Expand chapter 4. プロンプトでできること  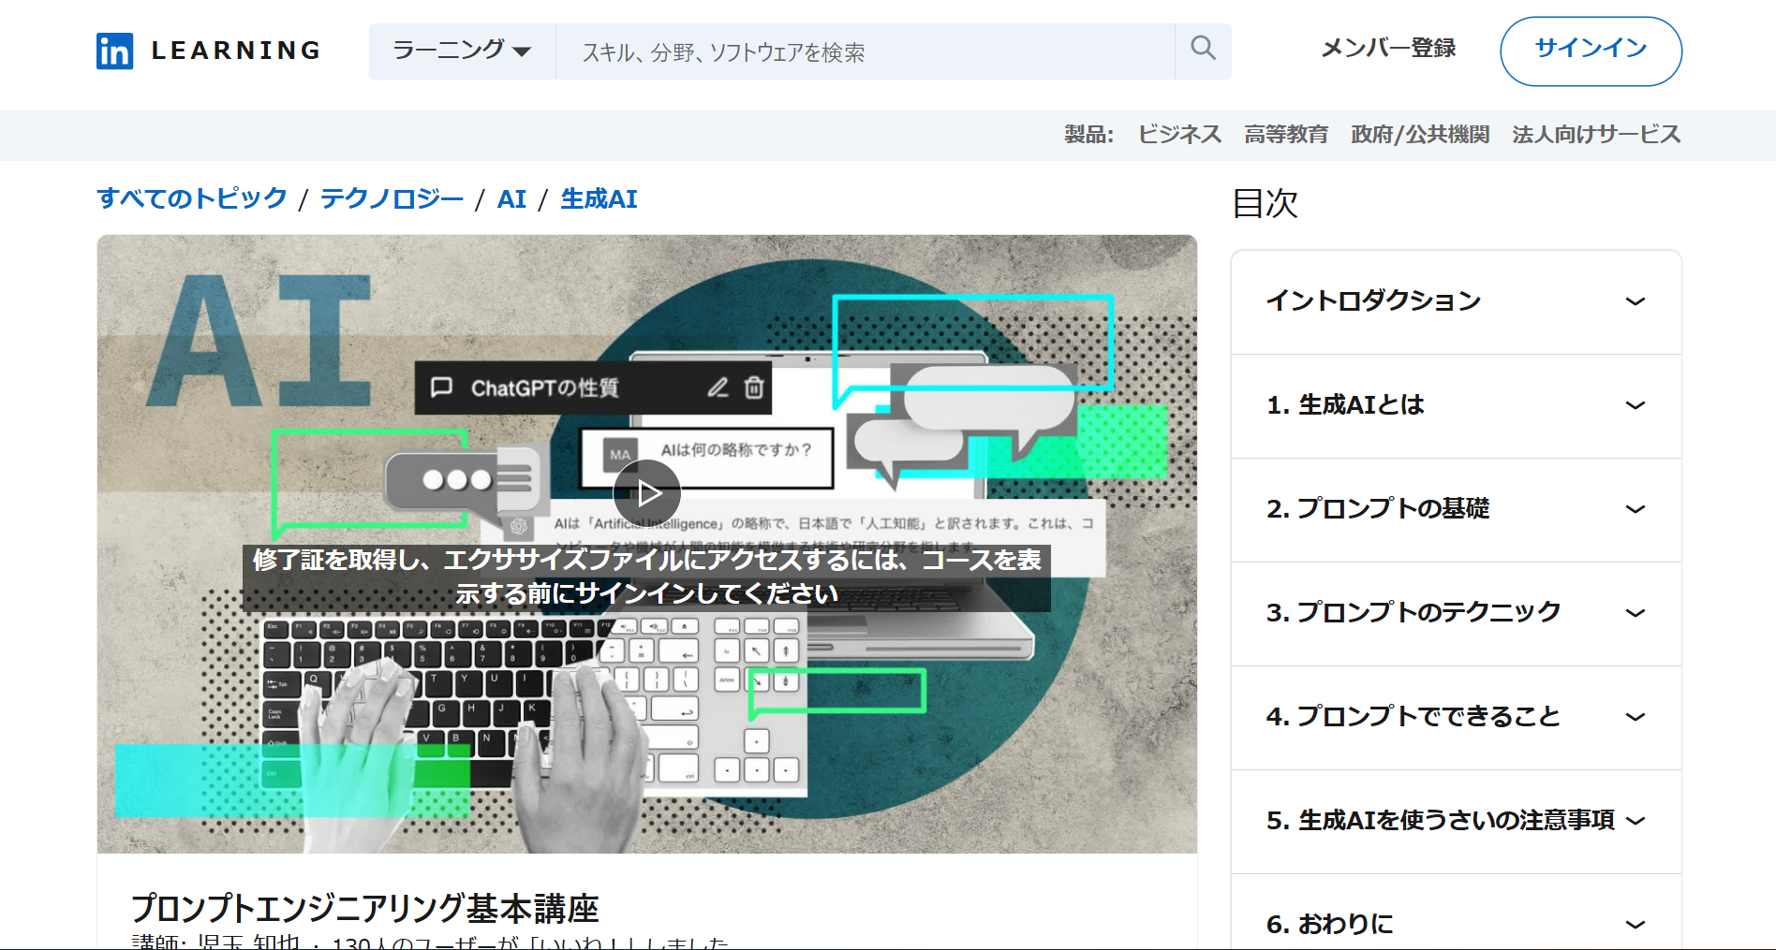(1455, 717)
